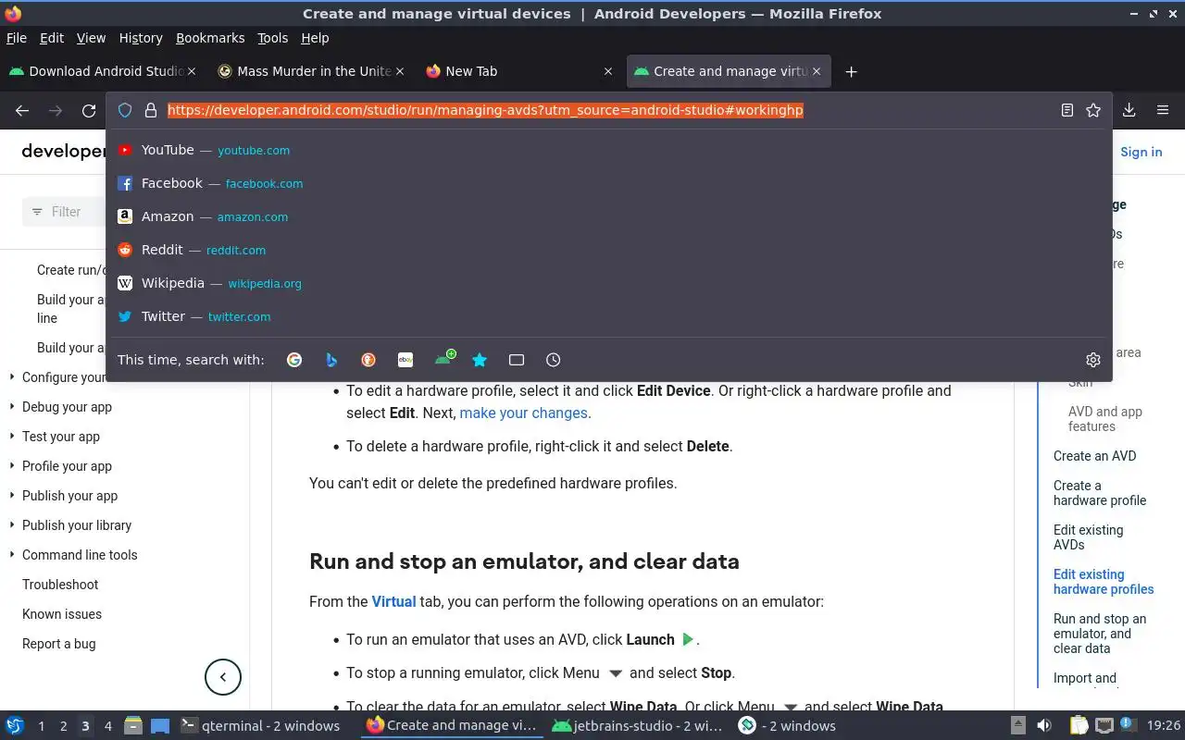Image resolution: width=1185 pixels, height=740 pixels.
Task: Open the Edit menu
Action: tap(52, 38)
